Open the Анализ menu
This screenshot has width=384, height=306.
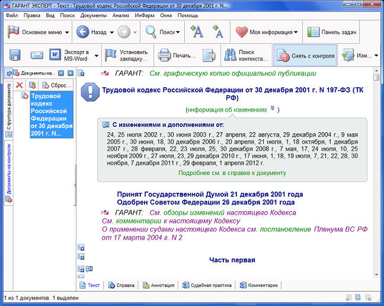pos(120,15)
